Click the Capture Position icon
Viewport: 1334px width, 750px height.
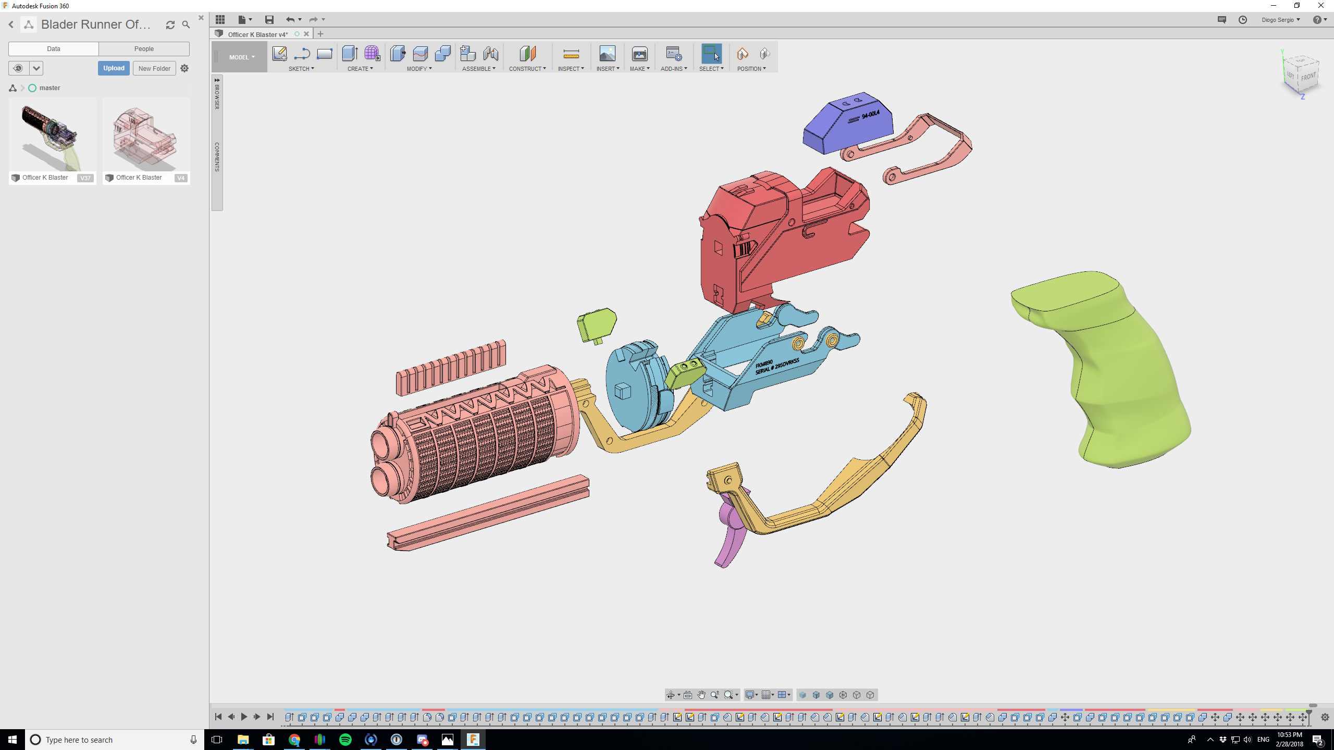pyautogui.click(x=743, y=54)
